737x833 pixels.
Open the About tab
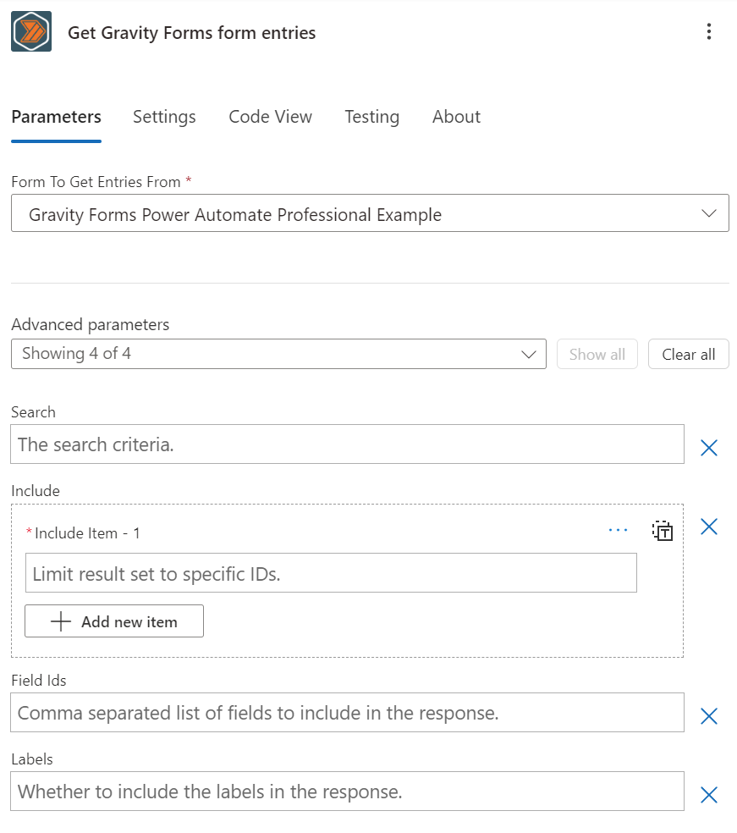pos(456,117)
